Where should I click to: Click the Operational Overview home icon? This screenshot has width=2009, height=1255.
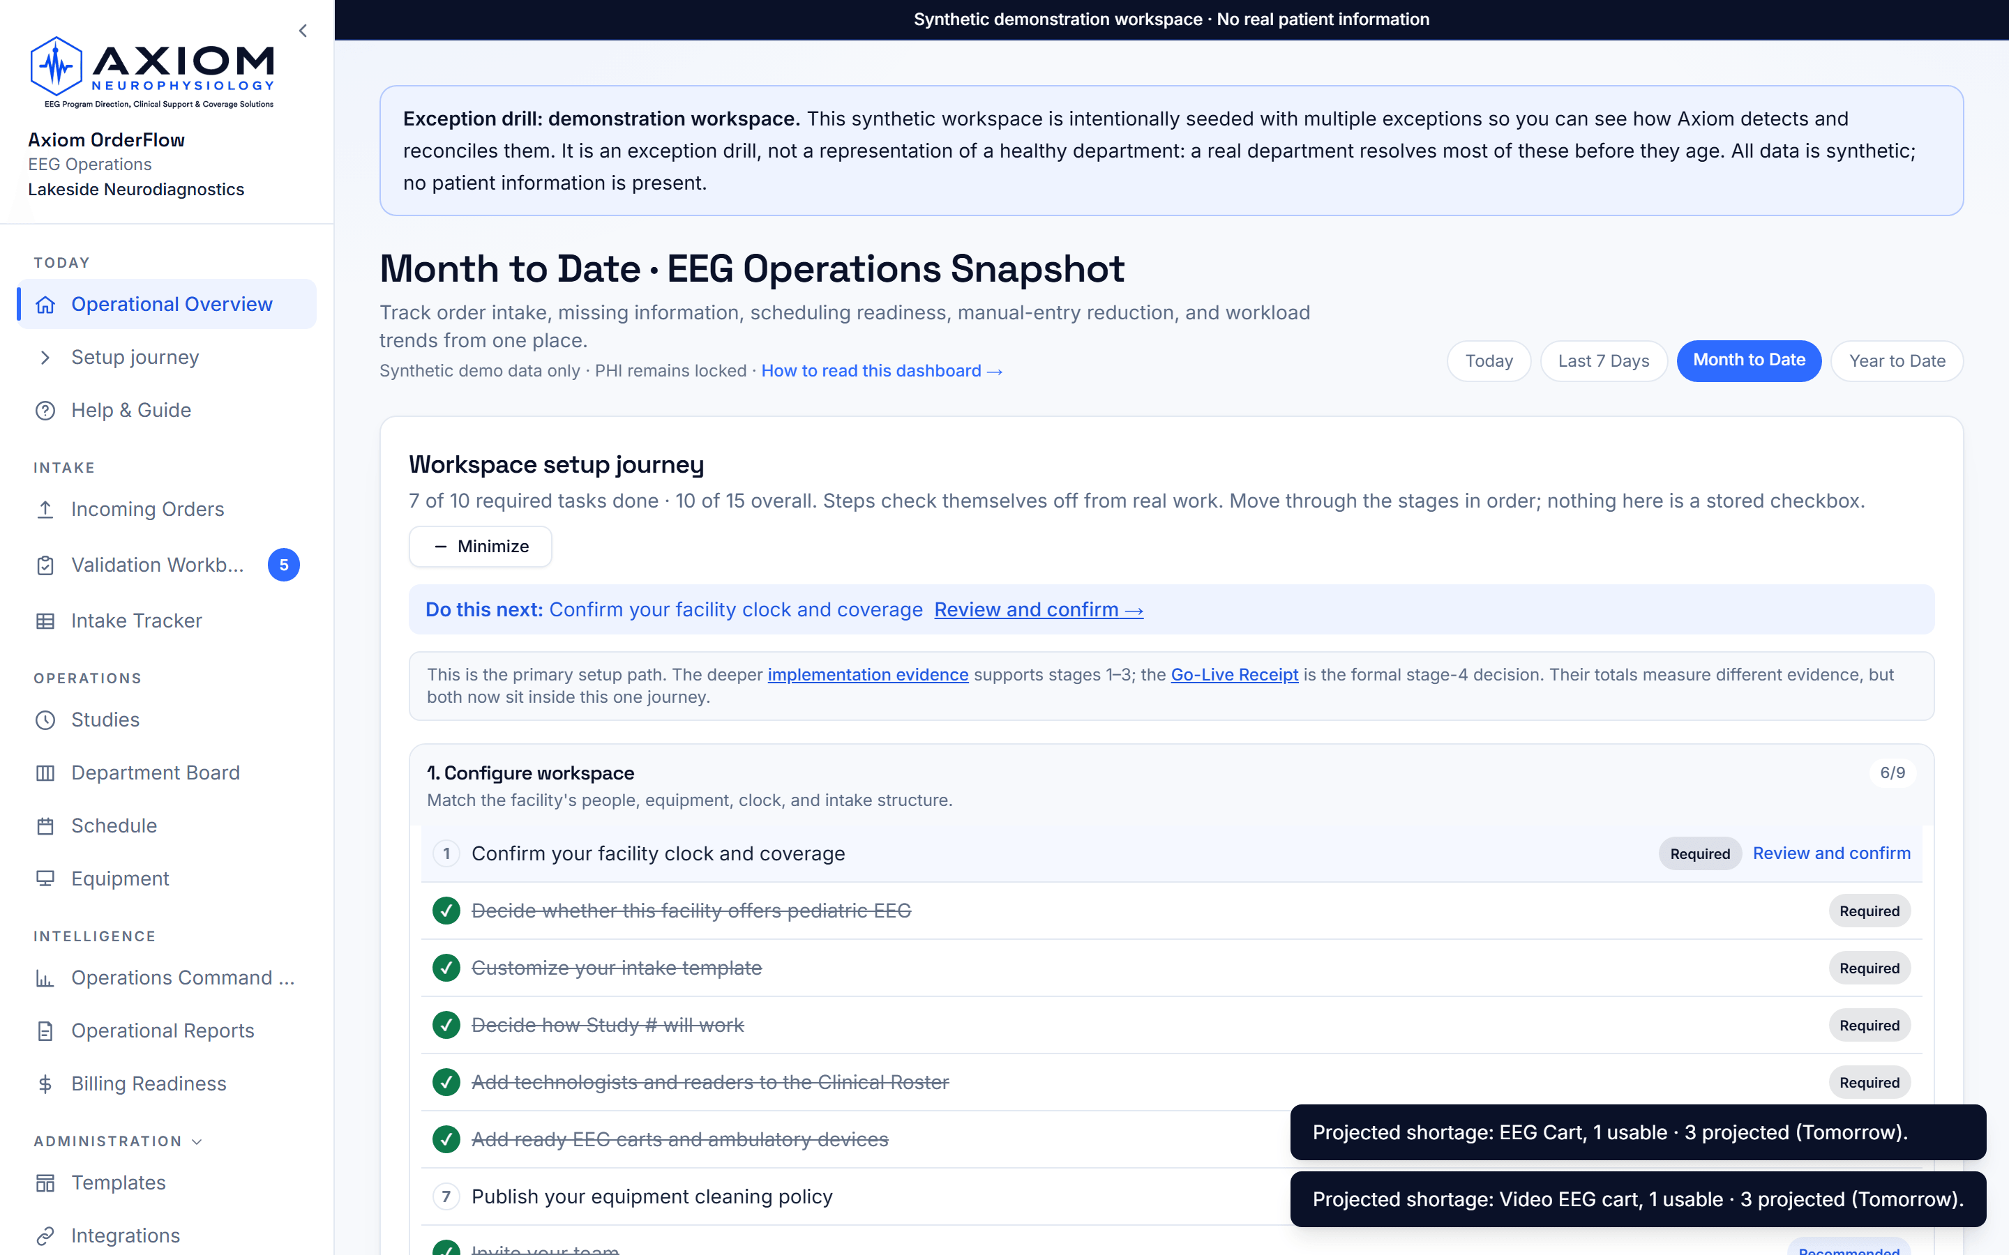45,305
